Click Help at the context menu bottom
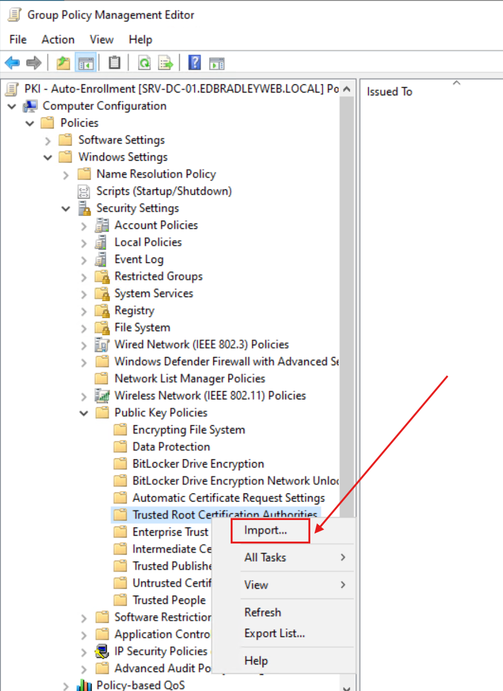The image size is (503, 691). [x=256, y=661]
